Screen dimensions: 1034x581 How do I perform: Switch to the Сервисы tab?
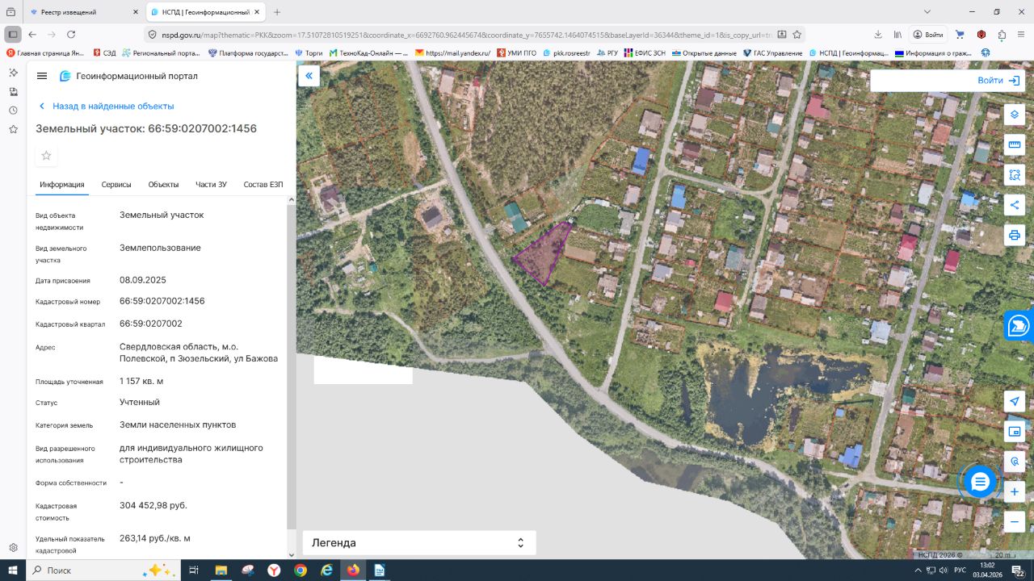[x=116, y=185]
